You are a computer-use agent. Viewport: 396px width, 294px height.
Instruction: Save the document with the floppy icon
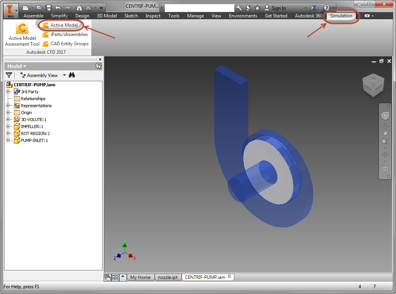tap(49, 8)
